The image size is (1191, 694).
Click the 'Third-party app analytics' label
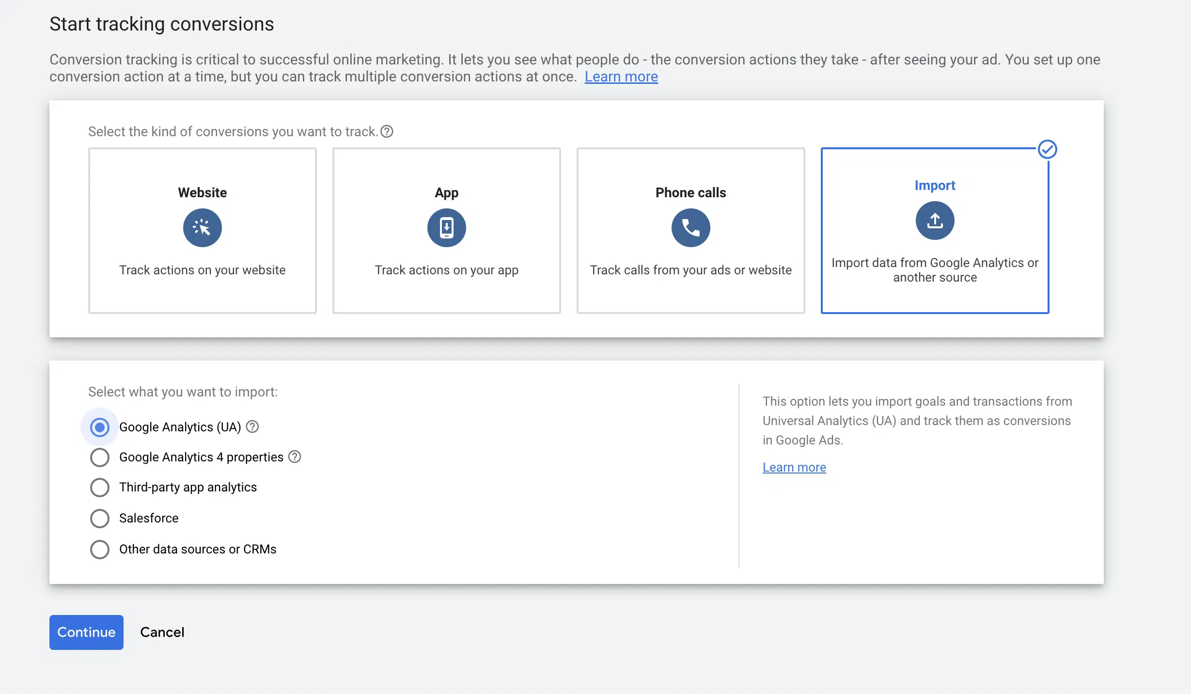pyautogui.click(x=188, y=487)
